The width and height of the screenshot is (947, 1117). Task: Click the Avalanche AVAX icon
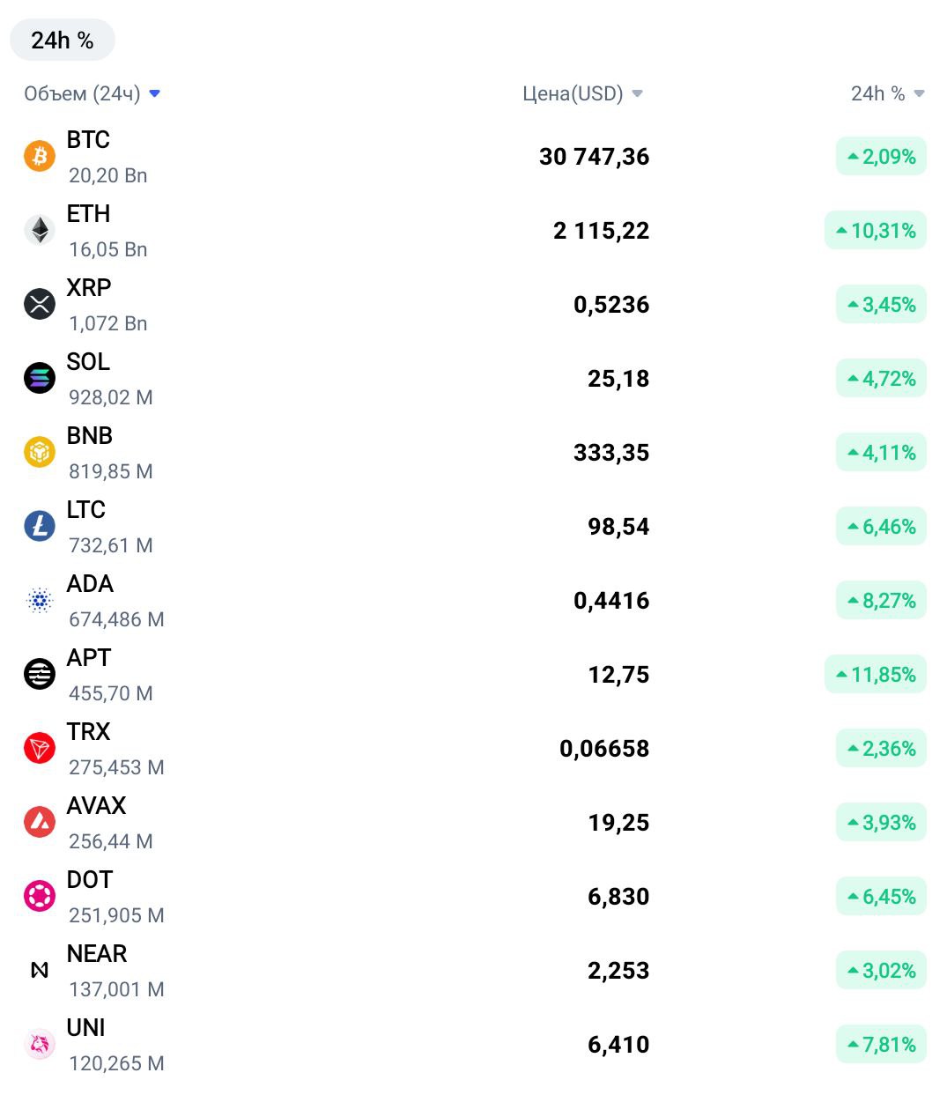[x=39, y=822]
